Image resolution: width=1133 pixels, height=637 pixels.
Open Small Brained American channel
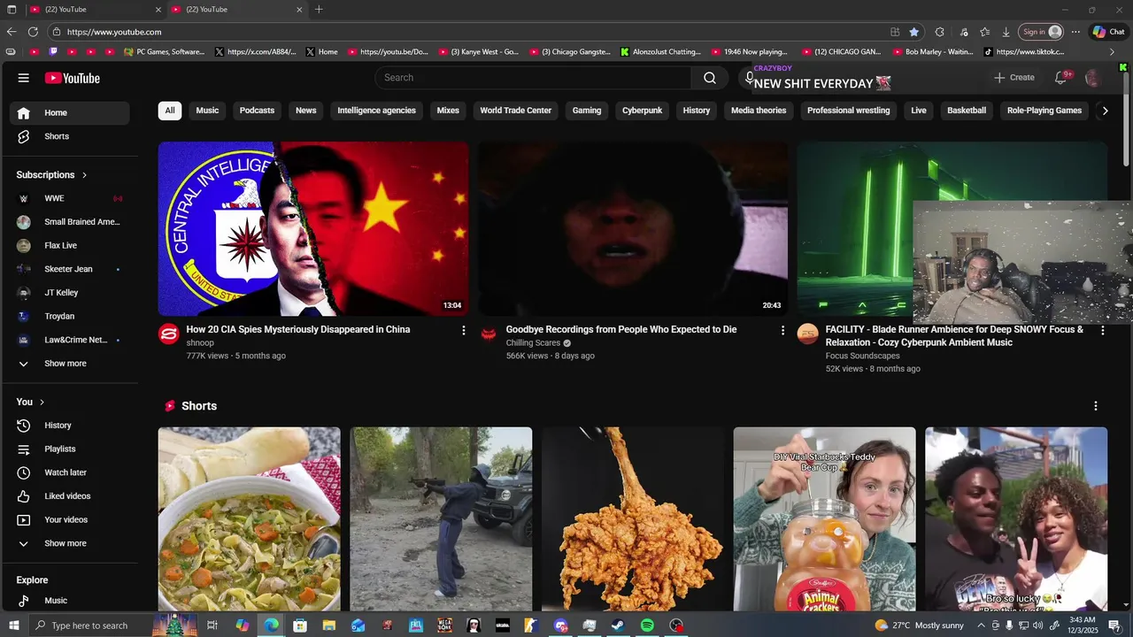click(70, 222)
